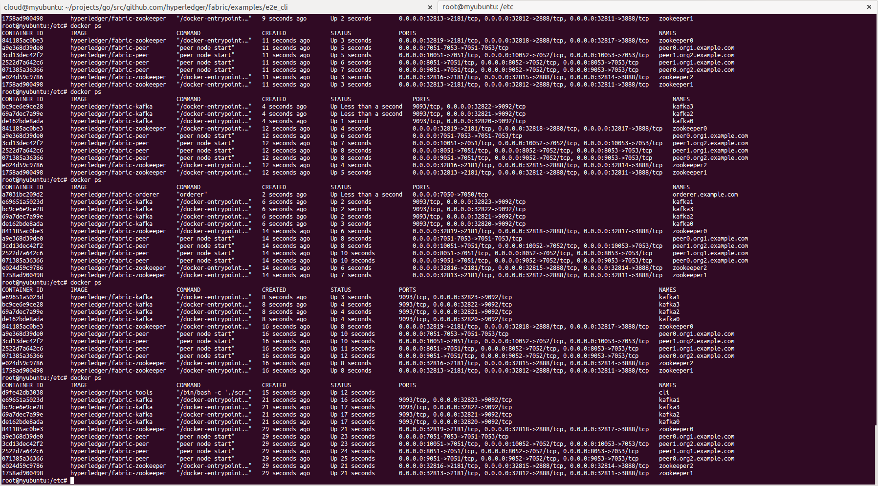Click "Up Less than a second" in the orderer row
This screenshot has width=878, height=486.
point(366,195)
